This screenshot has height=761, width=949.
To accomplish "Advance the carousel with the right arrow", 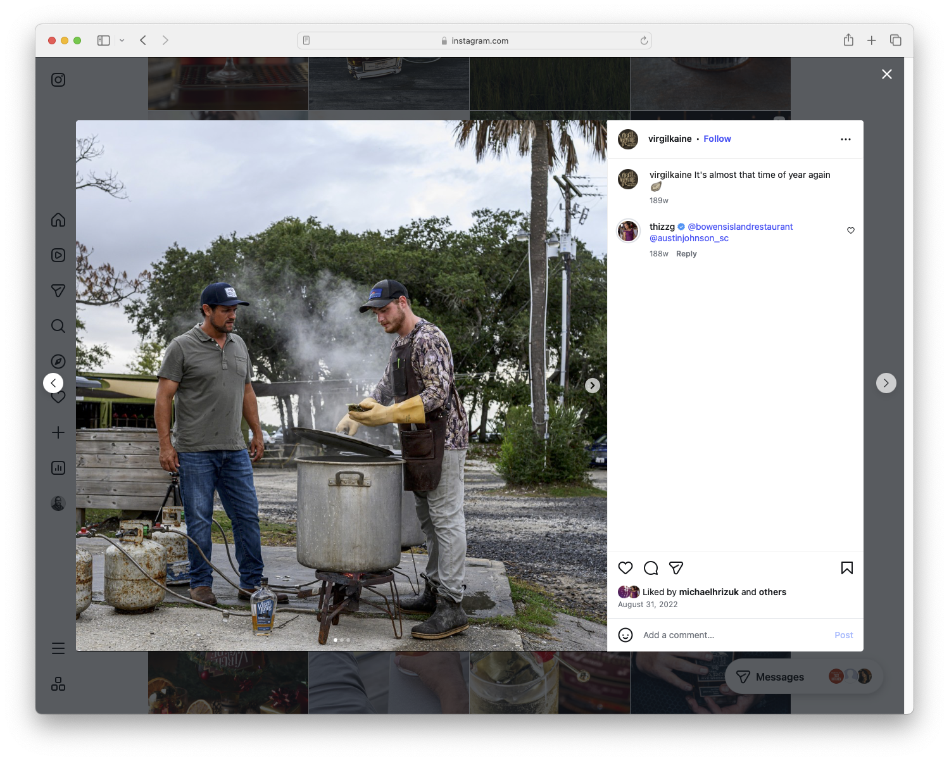I will point(592,385).
